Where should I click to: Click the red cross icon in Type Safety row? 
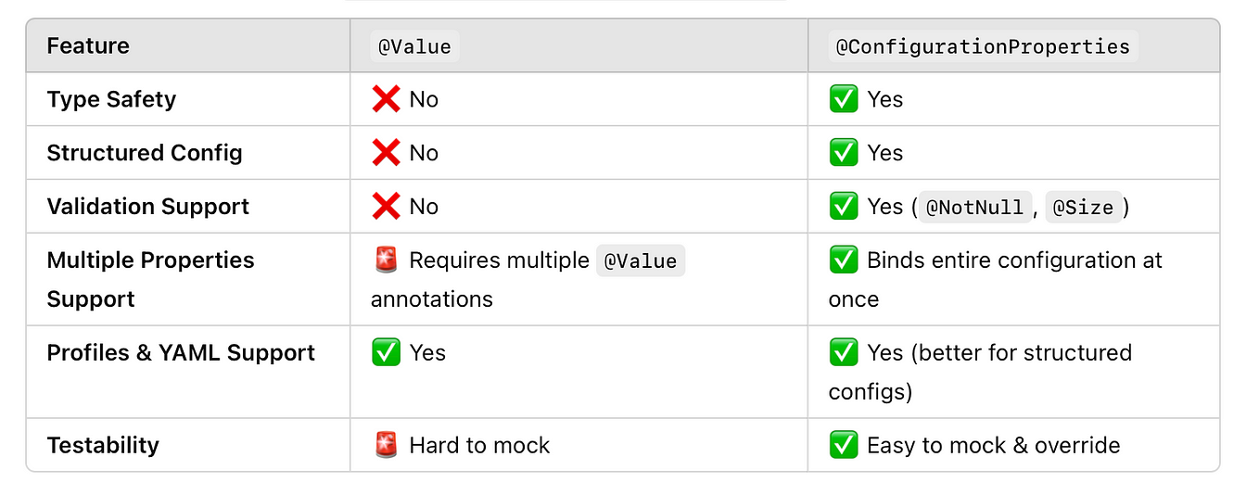click(x=386, y=99)
